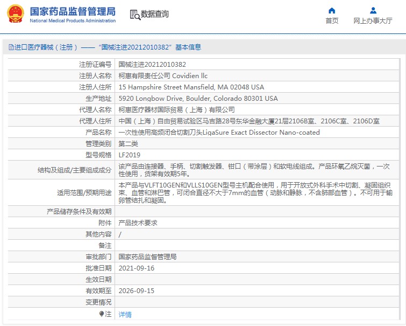Image resolution: width=406 pixels, height=326 pixels.
Task: Click the 有效期至 row label
Action: 98,291
